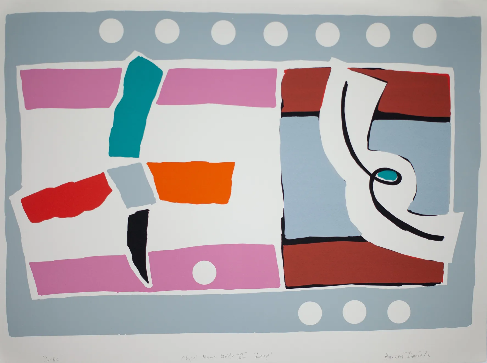
Task: Select the middle circle in bottom row
Action: (355, 312)
